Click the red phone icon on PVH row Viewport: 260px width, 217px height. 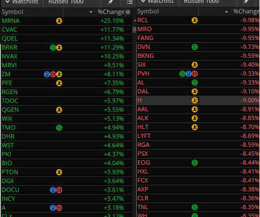click(x=194, y=74)
